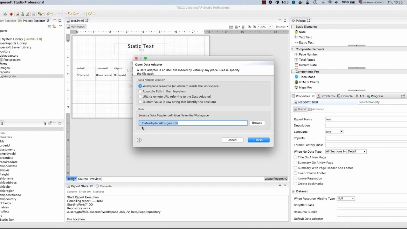Click the Report Name field containing test
407x229 pixels.
[x=366, y=119]
